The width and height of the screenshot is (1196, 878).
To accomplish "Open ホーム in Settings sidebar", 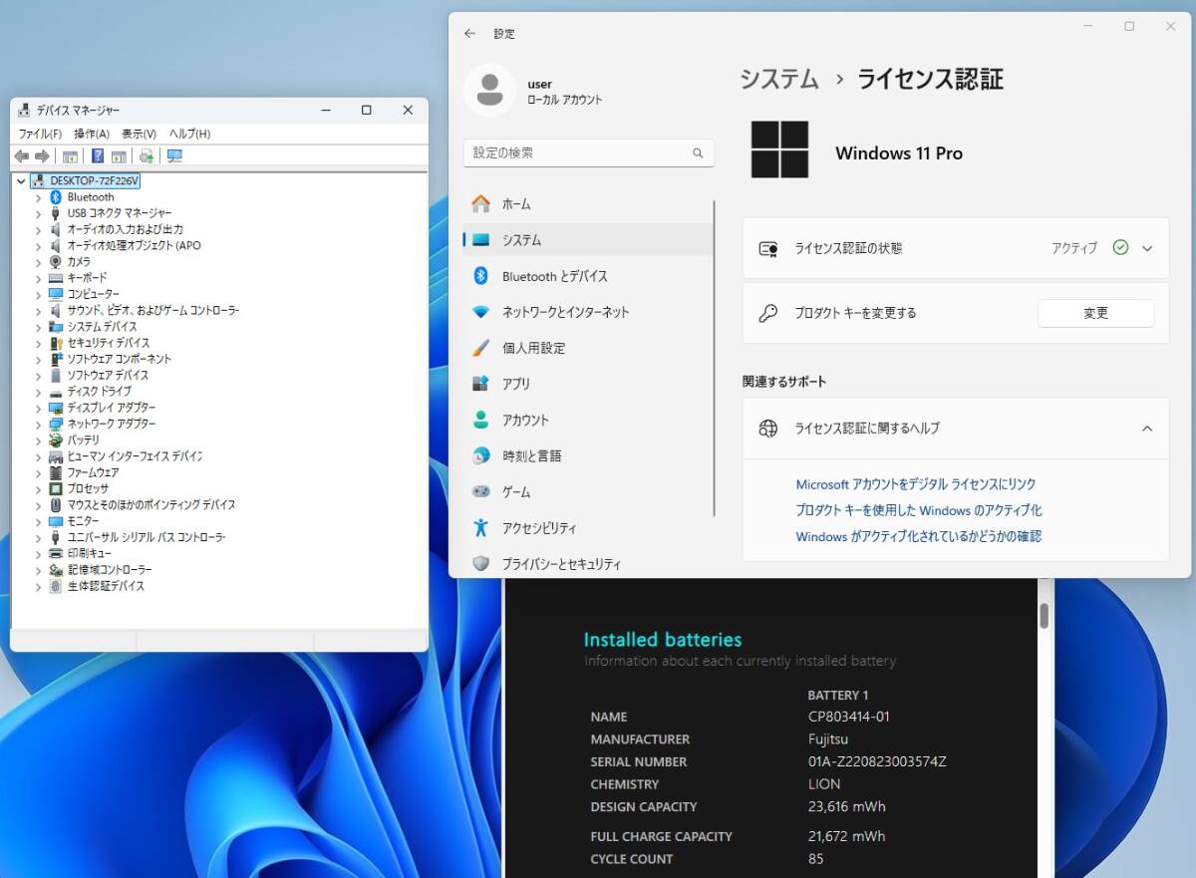I will pyautogui.click(x=588, y=204).
